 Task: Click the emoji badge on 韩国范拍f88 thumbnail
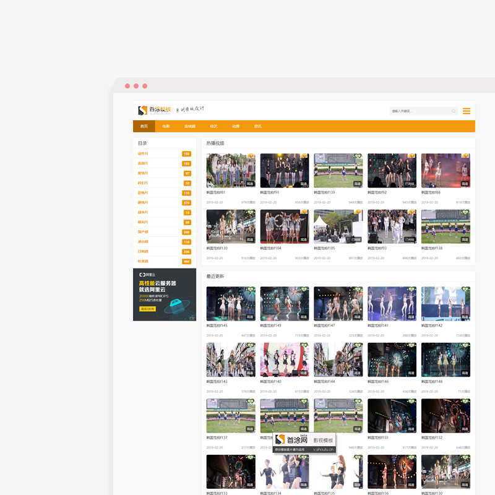point(465,156)
